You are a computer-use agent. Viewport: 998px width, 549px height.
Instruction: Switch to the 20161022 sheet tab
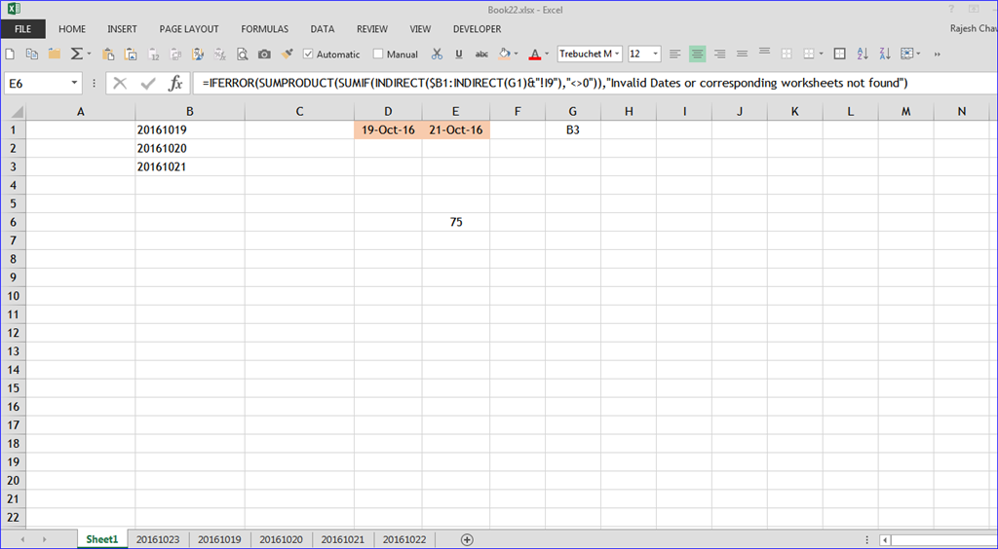pos(404,539)
